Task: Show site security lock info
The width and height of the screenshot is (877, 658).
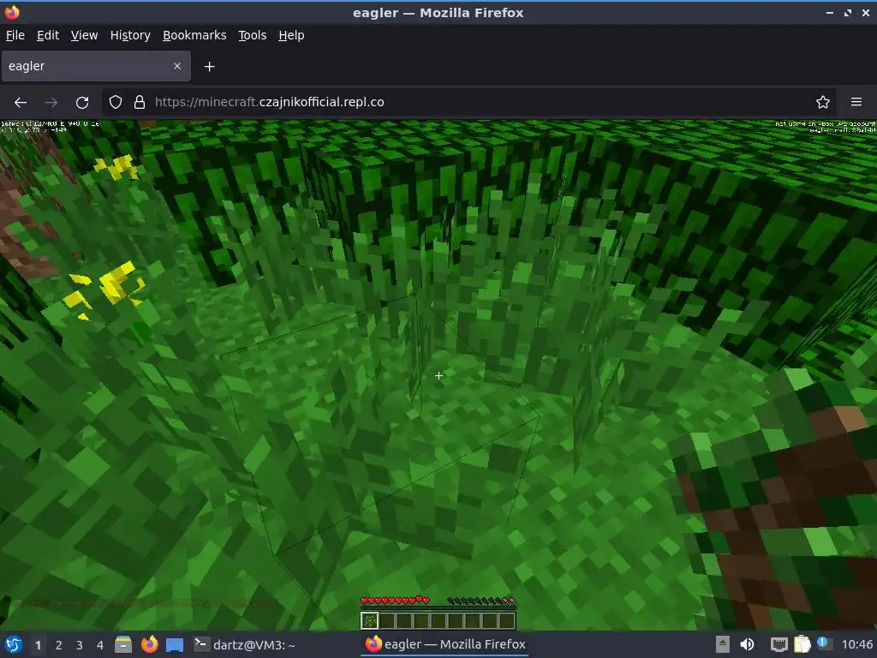Action: click(140, 102)
